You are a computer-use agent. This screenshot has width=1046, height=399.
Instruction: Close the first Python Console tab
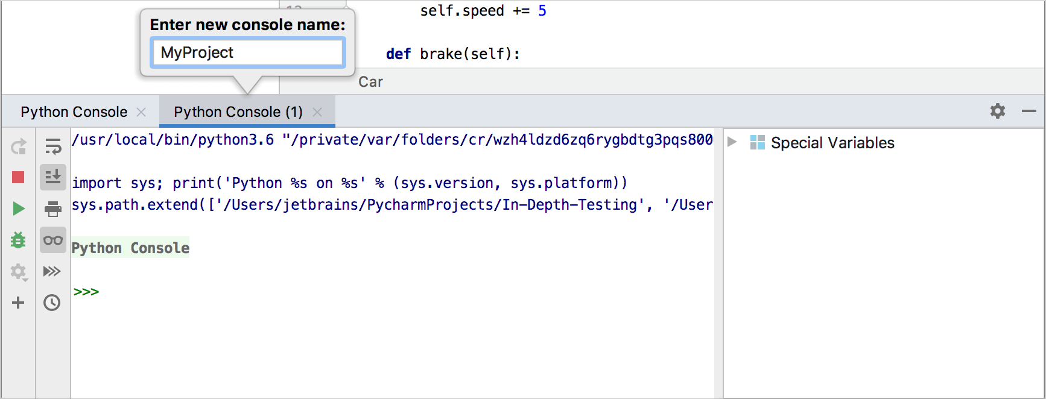pyautogui.click(x=141, y=112)
